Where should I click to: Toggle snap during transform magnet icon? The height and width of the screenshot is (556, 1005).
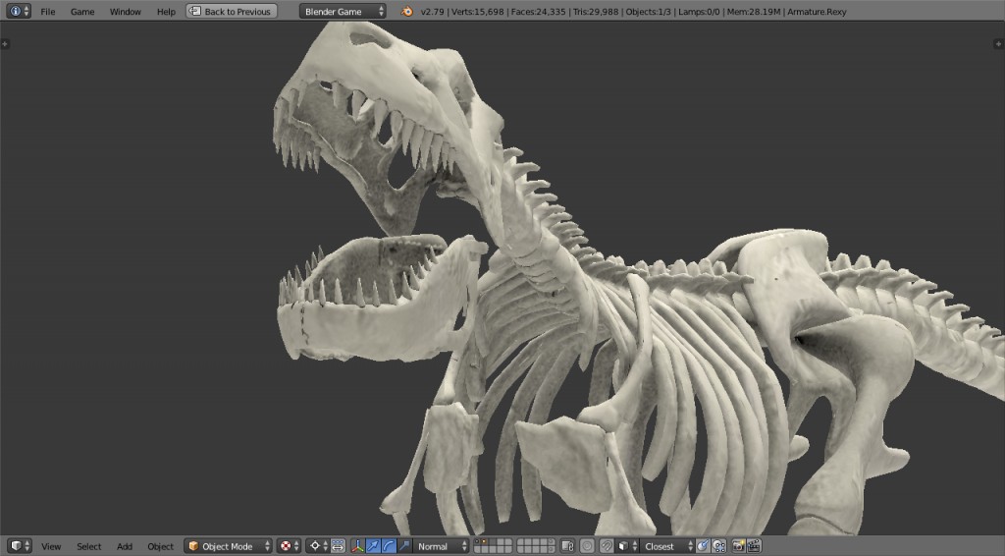pyautogui.click(x=607, y=546)
